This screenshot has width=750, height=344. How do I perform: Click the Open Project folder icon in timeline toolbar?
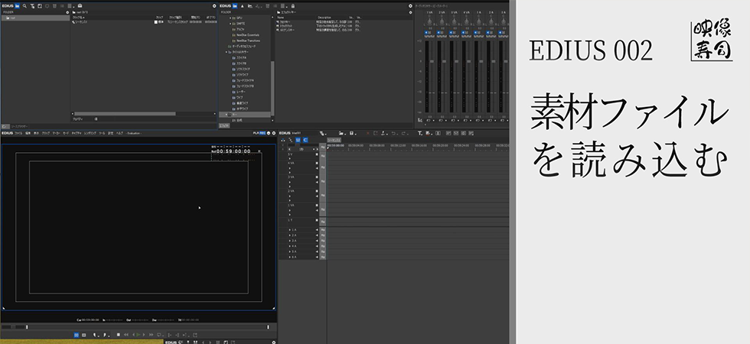(x=341, y=133)
